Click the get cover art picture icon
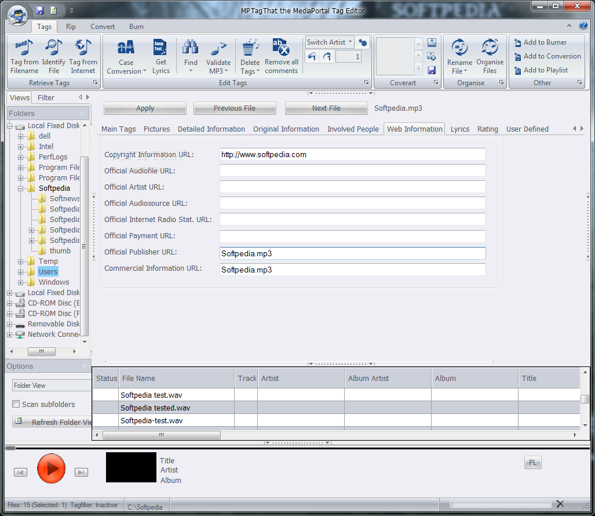Viewport: 595px width, 516px height. (432, 42)
